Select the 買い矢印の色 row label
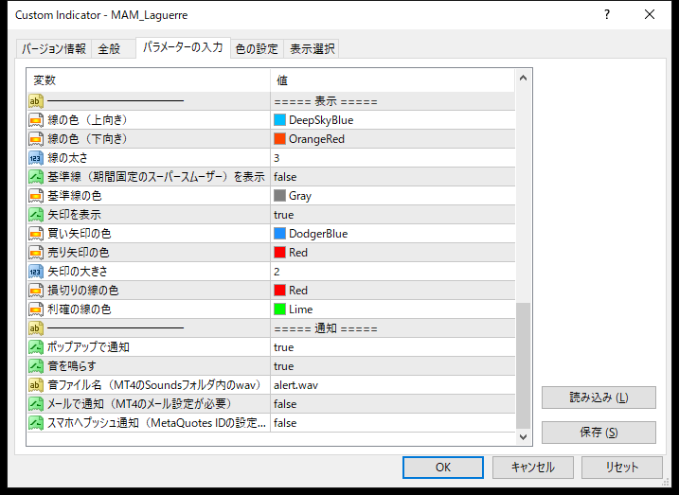Image resolution: width=679 pixels, height=495 pixels. (x=80, y=234)
